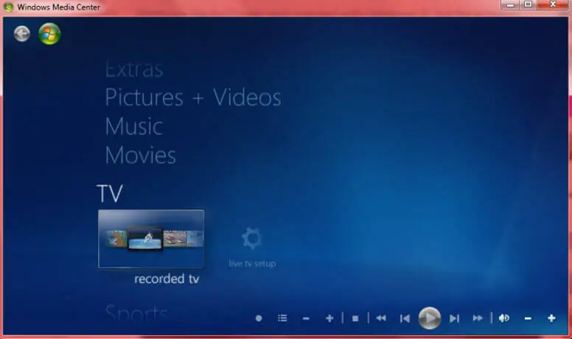
Task: Start recording with the record button
Action: point(259,318)
